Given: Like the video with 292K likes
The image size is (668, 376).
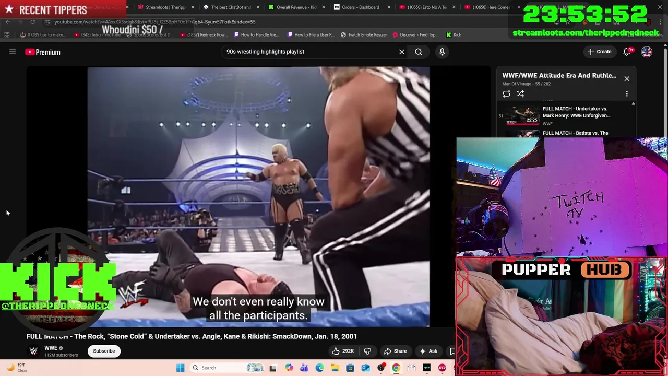Looking at the screenshot, I should tap(344, 351).
